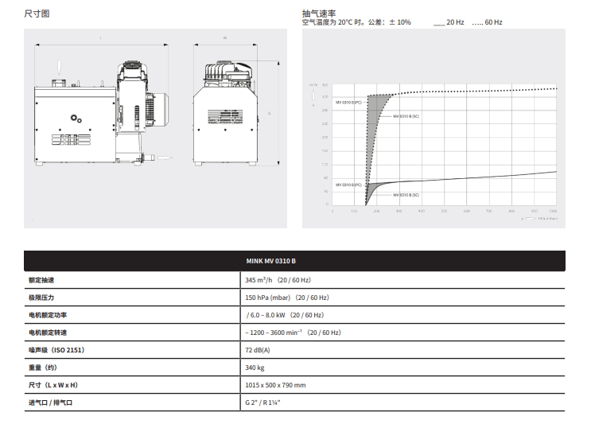Click the 电机额定功率 row label
Screen dimensions: 591x428
(x=48, y=315)
